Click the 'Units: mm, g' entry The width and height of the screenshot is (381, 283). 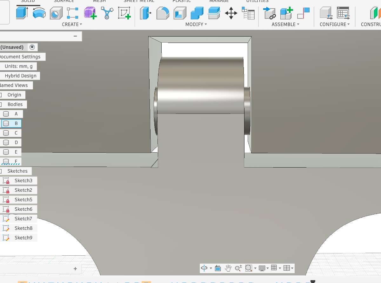18,66
